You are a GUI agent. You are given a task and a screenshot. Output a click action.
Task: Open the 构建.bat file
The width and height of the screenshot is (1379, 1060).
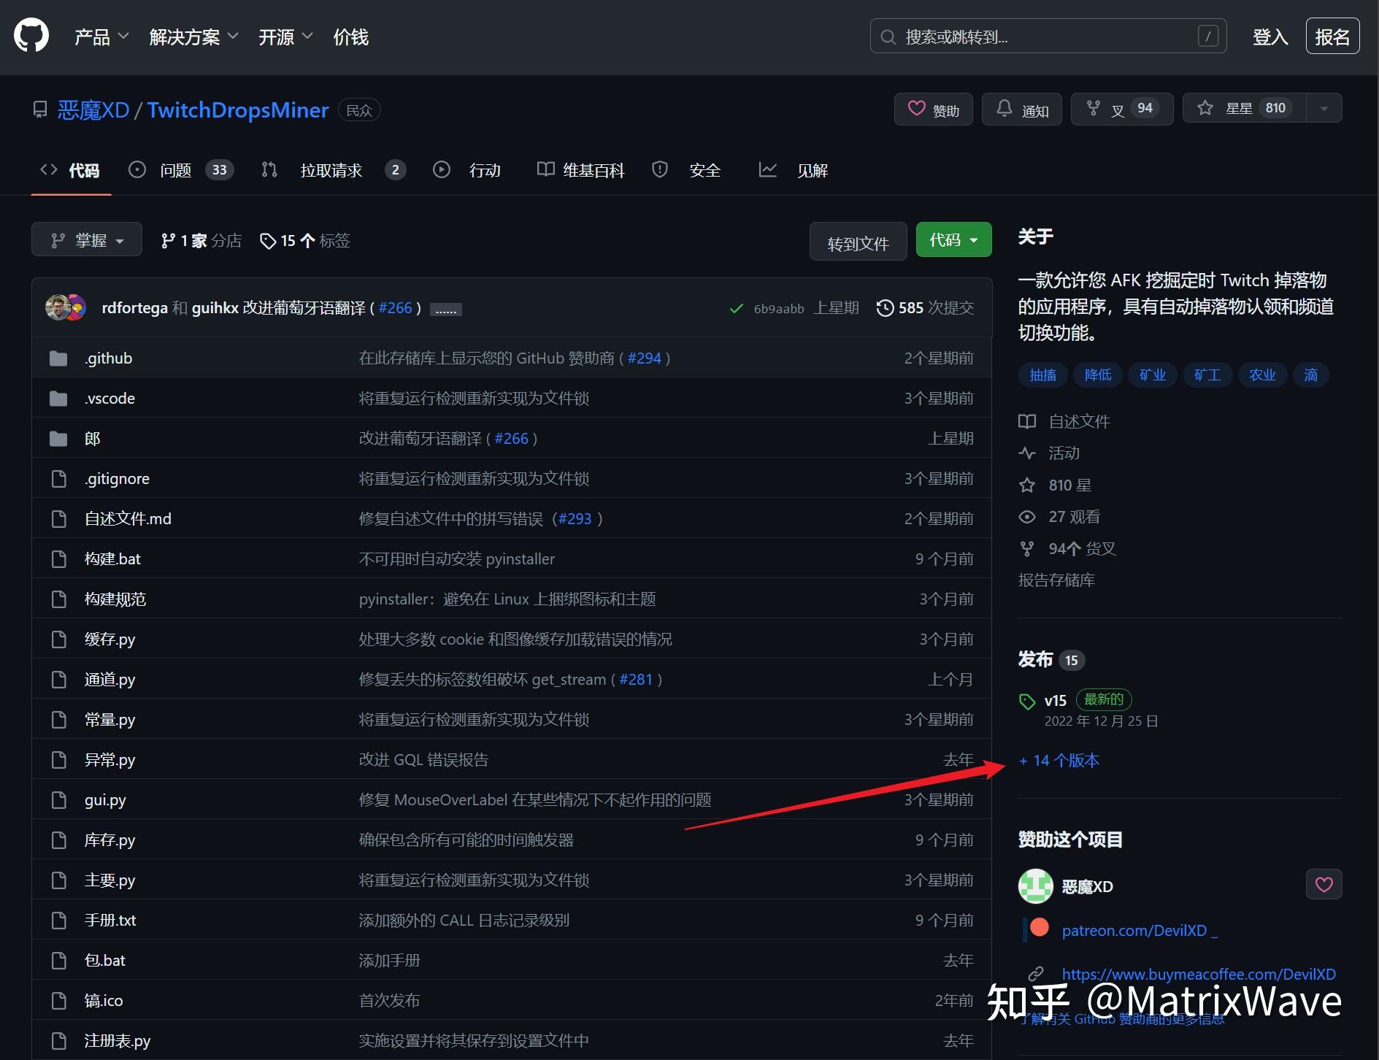[112, 559]
